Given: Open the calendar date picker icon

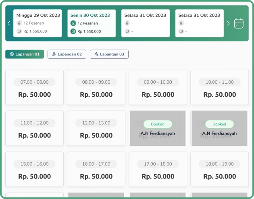Looking at the screenshot, I should click(x=239, y=23).
